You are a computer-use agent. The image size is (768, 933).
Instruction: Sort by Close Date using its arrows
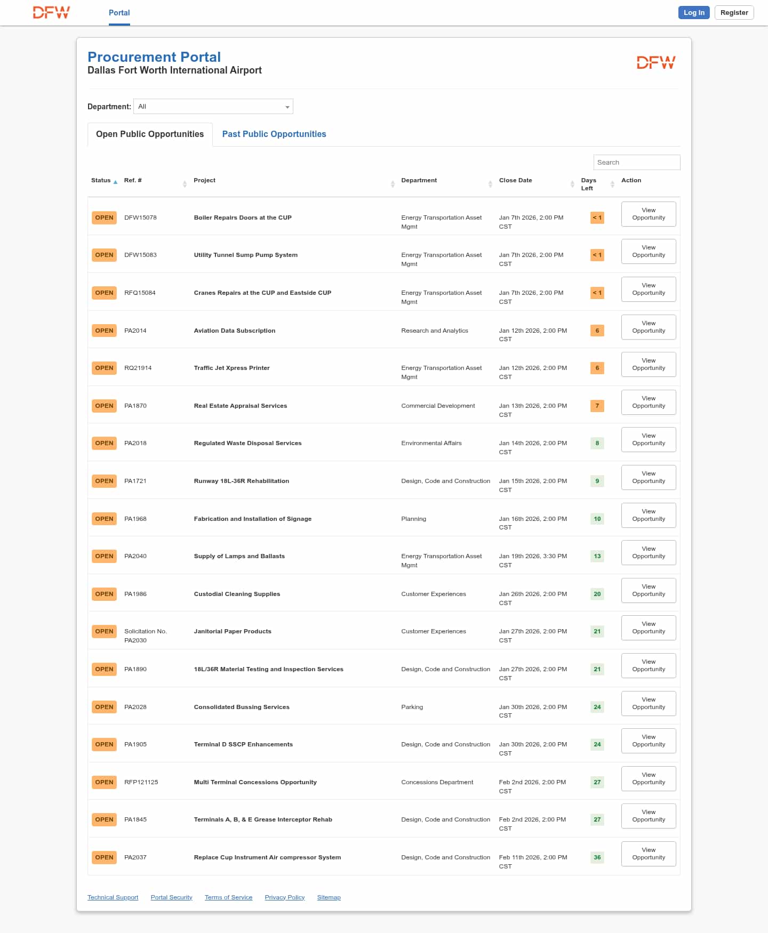point(572,184)
